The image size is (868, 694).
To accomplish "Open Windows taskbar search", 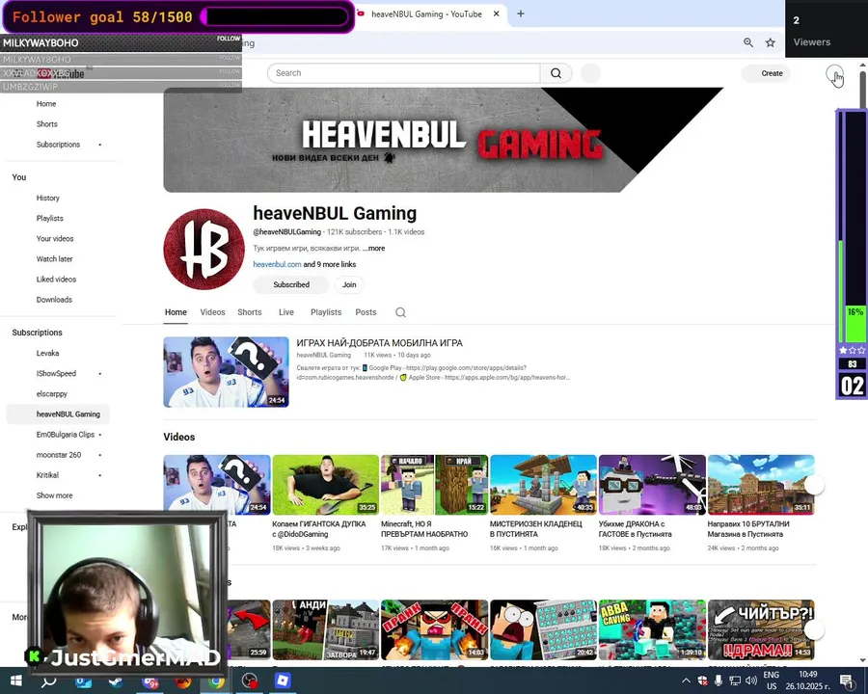I will click(49, 681).
